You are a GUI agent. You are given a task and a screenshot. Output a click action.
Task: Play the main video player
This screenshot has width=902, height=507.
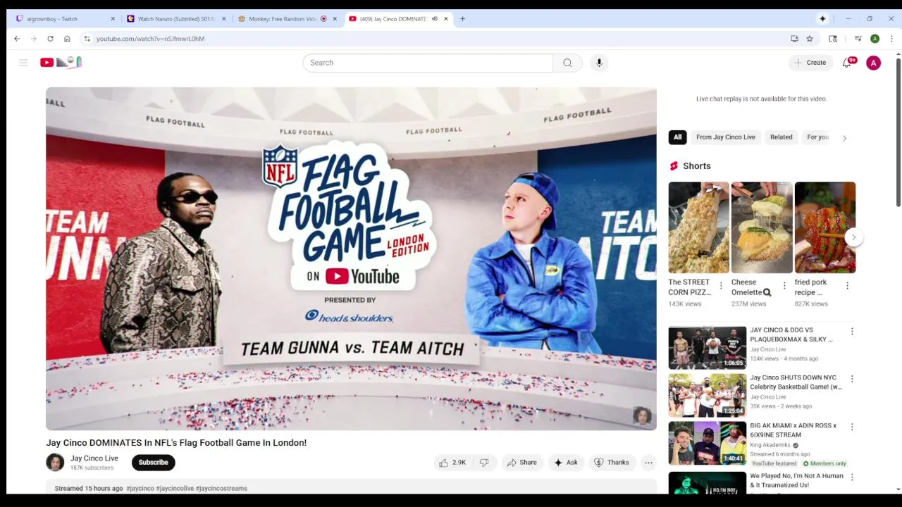tap(351, 258)
